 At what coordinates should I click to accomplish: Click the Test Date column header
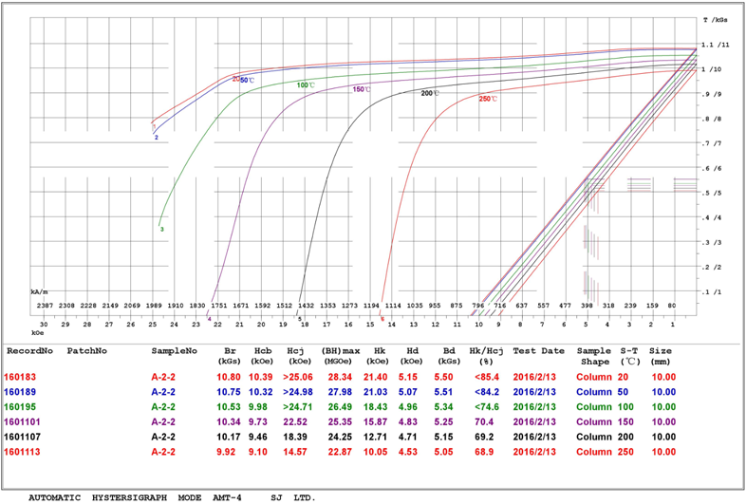(539, 350)
